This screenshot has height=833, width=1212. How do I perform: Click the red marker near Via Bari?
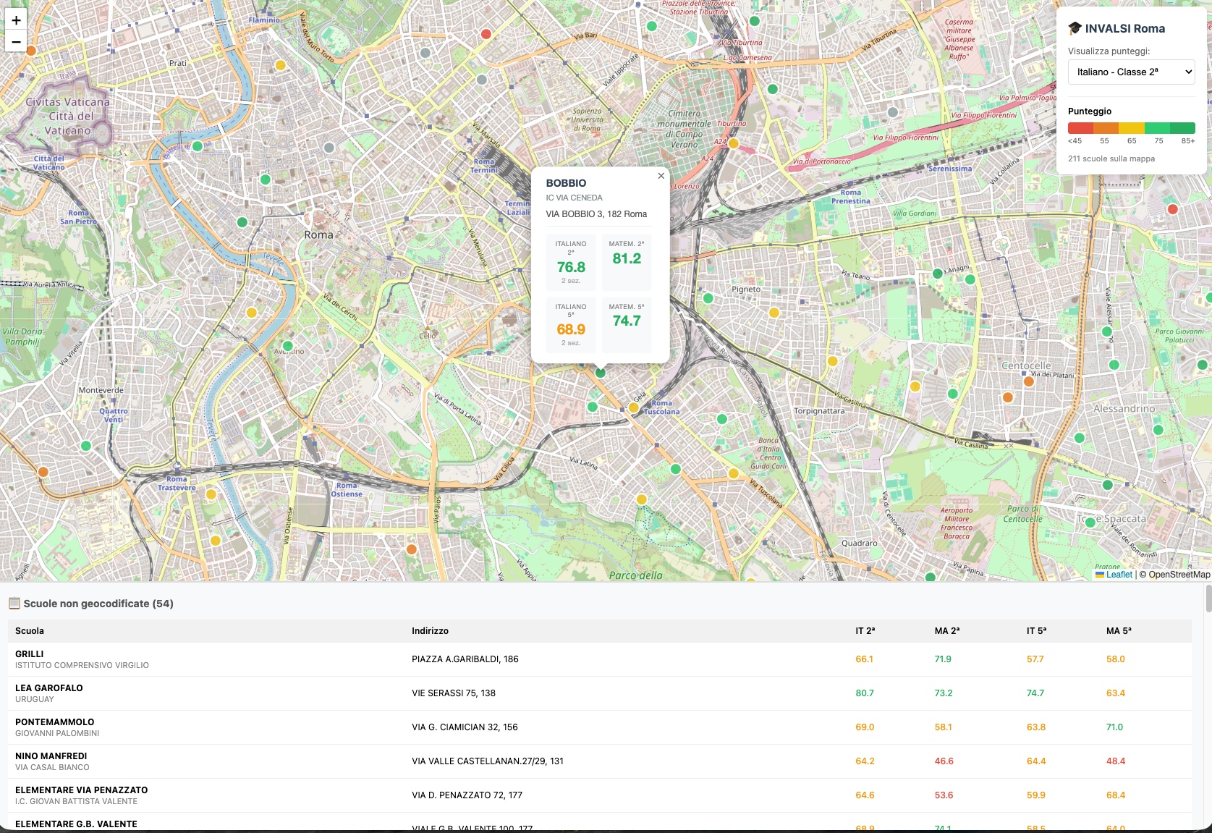pos(486,34)
